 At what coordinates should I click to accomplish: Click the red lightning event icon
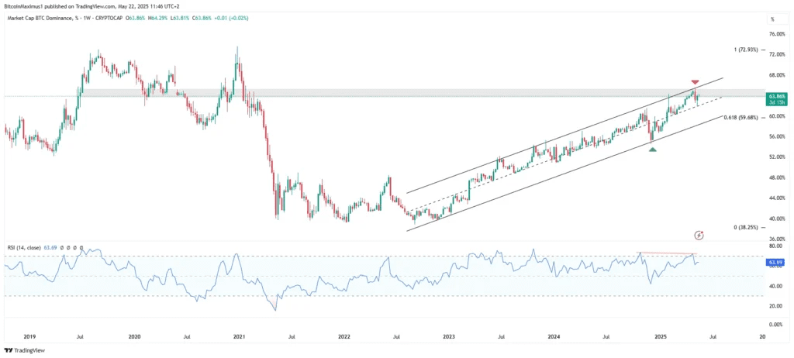pos(699,234)
